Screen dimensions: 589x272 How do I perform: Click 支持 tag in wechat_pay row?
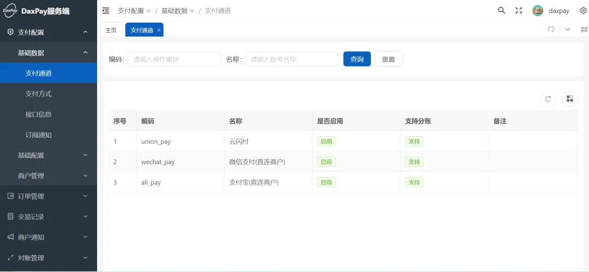pos(414,162)
